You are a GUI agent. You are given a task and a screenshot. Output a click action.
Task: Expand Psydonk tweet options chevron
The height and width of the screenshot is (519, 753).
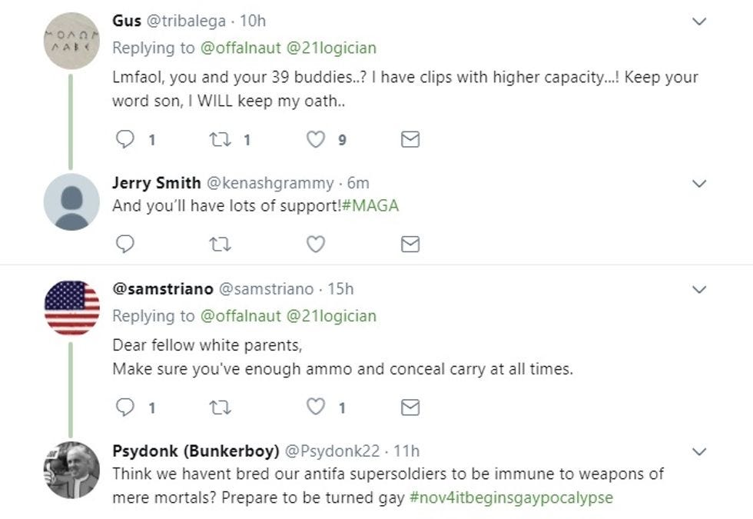click(x=699, y=451)
